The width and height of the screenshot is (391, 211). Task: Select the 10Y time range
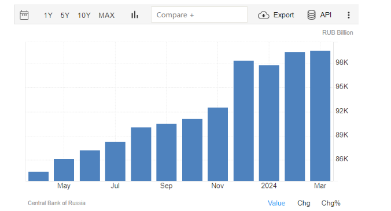coord(84,16)
